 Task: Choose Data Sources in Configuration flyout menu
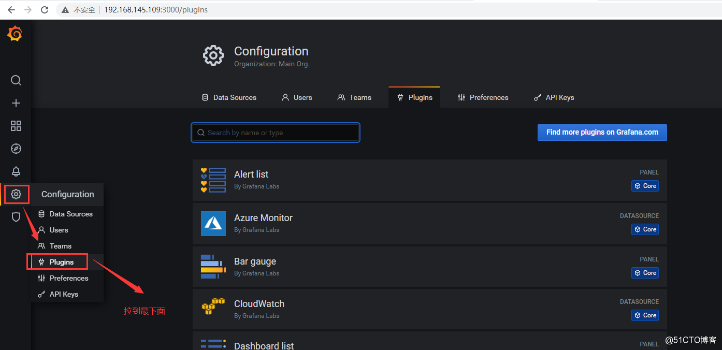67,214
